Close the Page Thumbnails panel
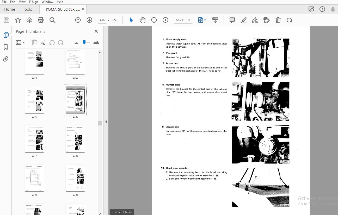Screen dimensions: 338x215 coord(96,31)
